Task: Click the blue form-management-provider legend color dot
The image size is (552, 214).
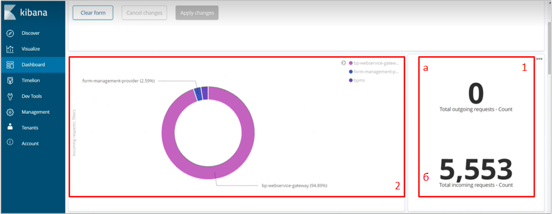Action: click(x=351, y=72)
